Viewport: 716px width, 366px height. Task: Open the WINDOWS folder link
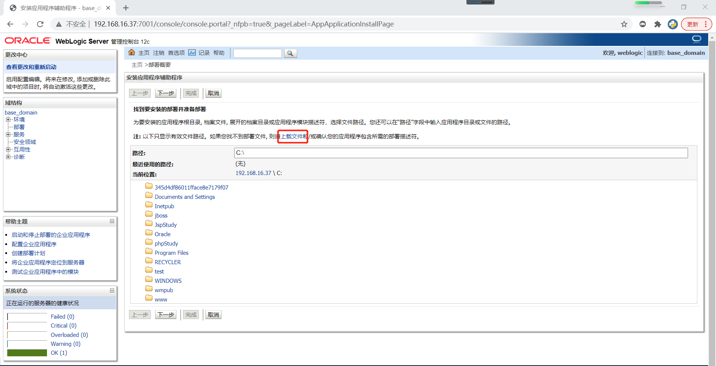pos(168,281)
